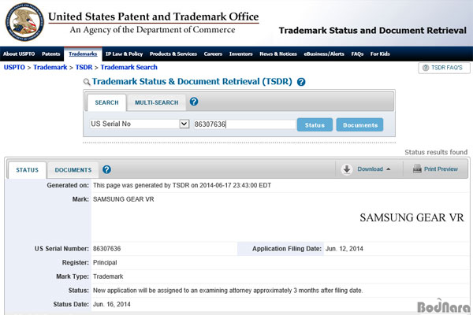Screen dimensions: 473x315
Task: Select the STATUS results tab
Action: click(x=27, y=170)
